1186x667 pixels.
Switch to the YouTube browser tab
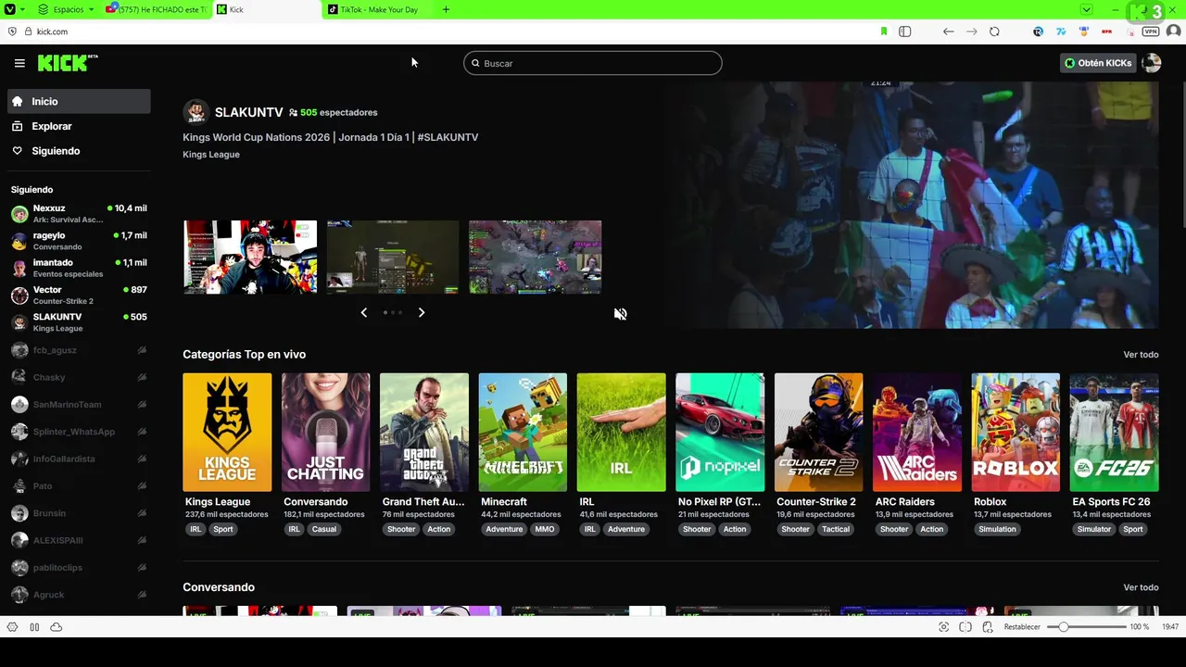tap(157, 9)
